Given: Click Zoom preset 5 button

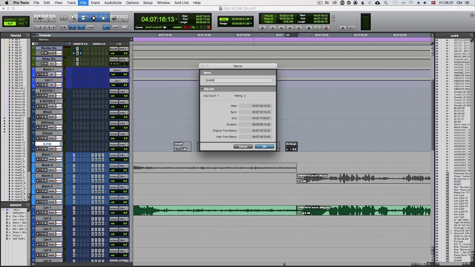Looking at the screenshot, I should pos(54,27).
